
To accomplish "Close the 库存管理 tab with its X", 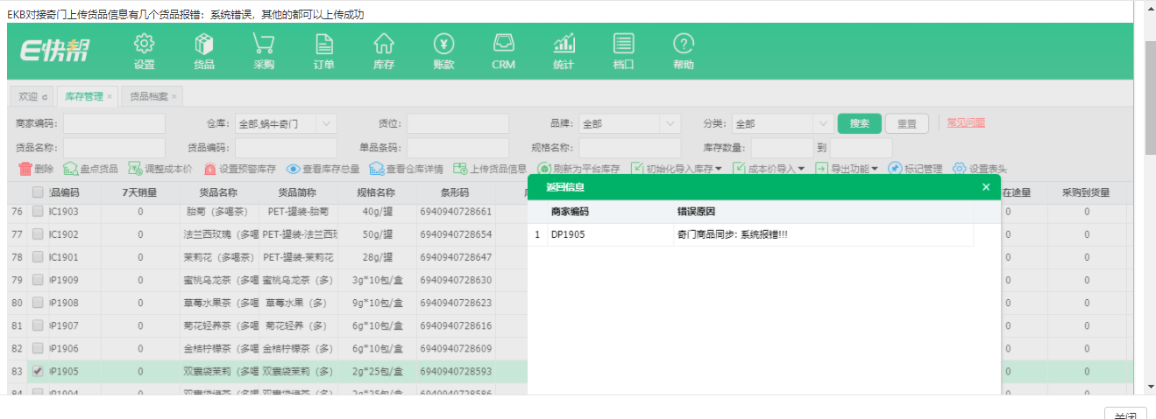I will tap(110, 96).
